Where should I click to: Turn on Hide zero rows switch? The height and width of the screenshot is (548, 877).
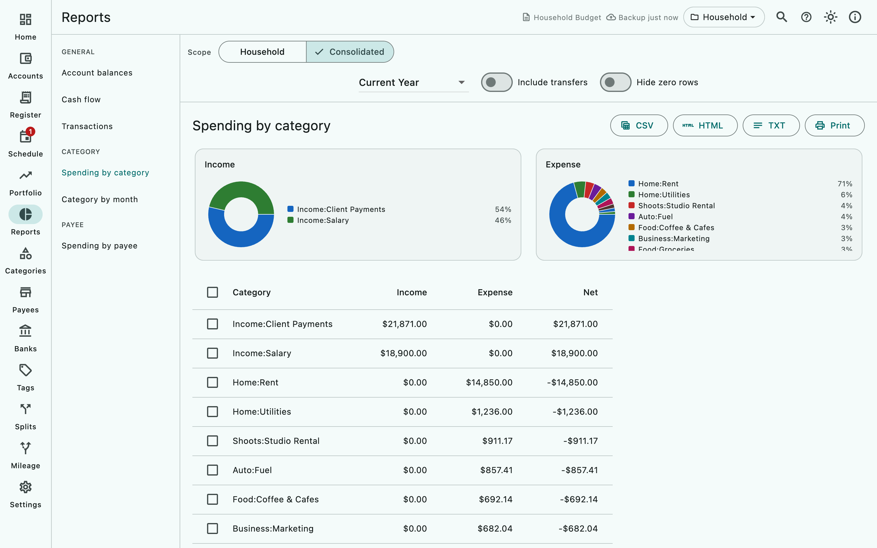click(x=615, y=82)
